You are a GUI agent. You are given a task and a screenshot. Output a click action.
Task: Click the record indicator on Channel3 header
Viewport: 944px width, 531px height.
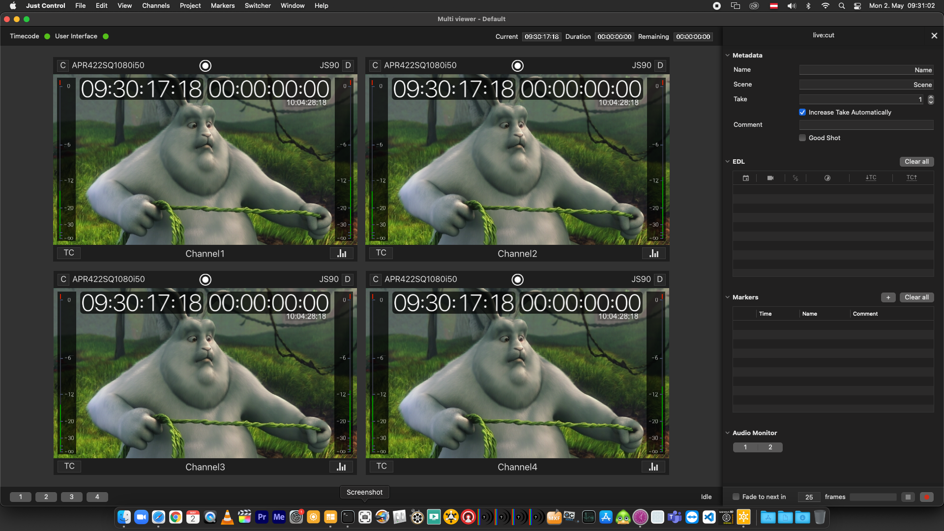pos(205,279)
